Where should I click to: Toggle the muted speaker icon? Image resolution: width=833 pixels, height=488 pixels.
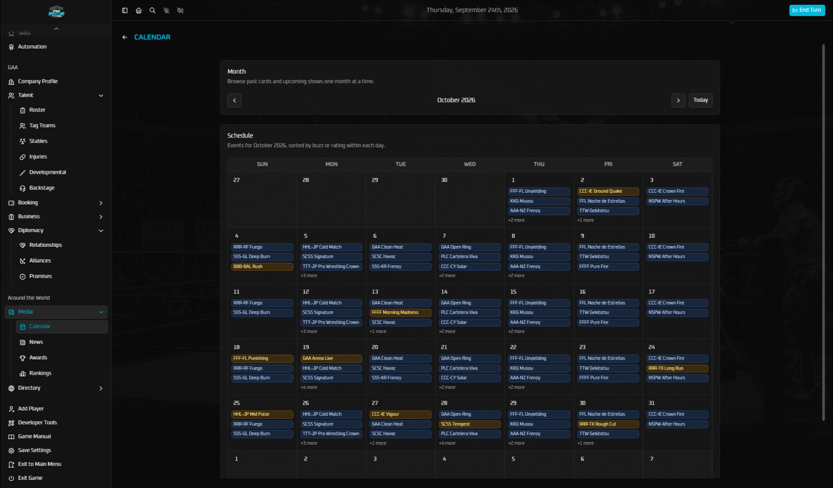180,10
